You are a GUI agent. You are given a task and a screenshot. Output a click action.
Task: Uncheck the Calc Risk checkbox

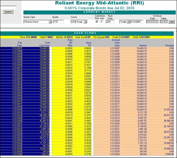point(97,22)
